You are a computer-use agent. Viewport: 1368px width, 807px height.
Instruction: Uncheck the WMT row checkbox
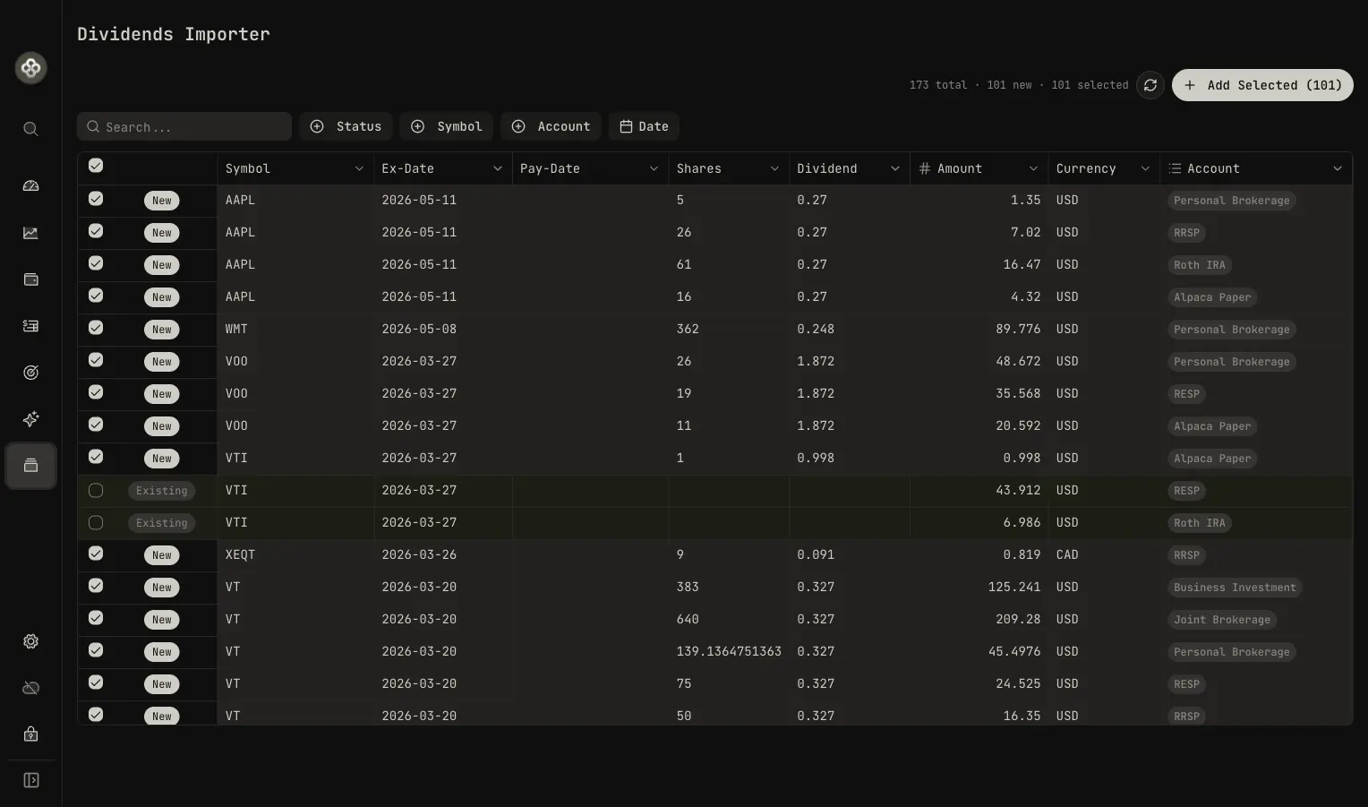click(x=96, y=328)
